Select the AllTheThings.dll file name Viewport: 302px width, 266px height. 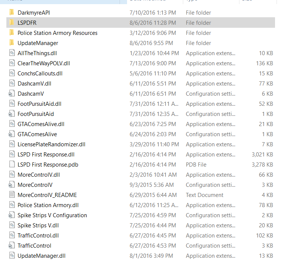[x=37, y=53]
